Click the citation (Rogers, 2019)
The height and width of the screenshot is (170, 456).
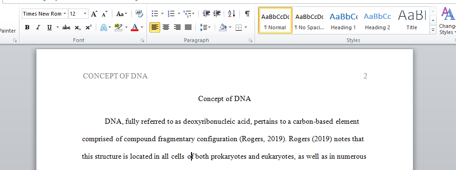(263, 139)
